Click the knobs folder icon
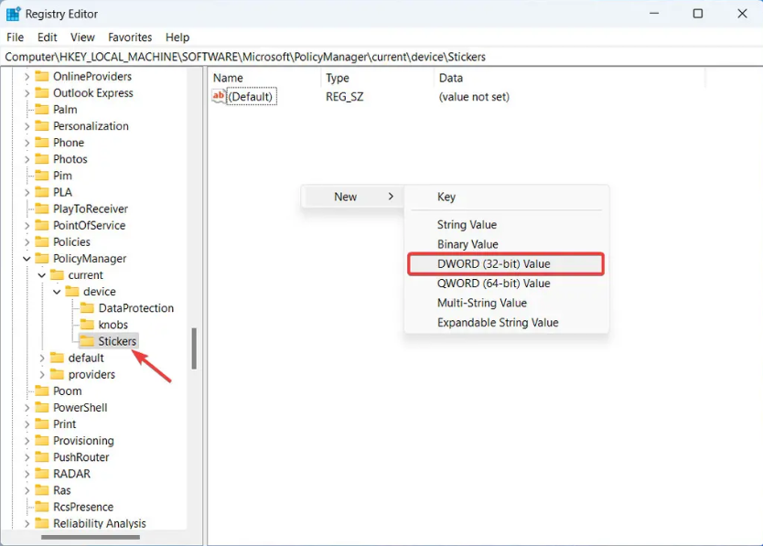 click(87, 324)
